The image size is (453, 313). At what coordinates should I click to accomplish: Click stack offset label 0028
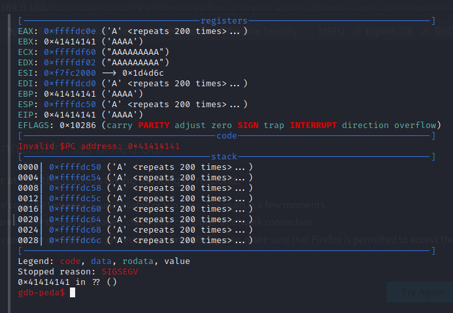[x=28, y=240]
